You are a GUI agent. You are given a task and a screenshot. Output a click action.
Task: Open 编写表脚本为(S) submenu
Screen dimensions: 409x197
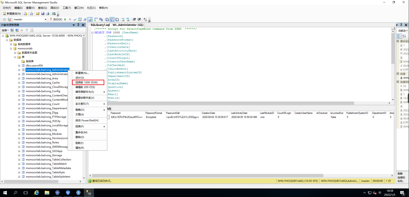87,92
